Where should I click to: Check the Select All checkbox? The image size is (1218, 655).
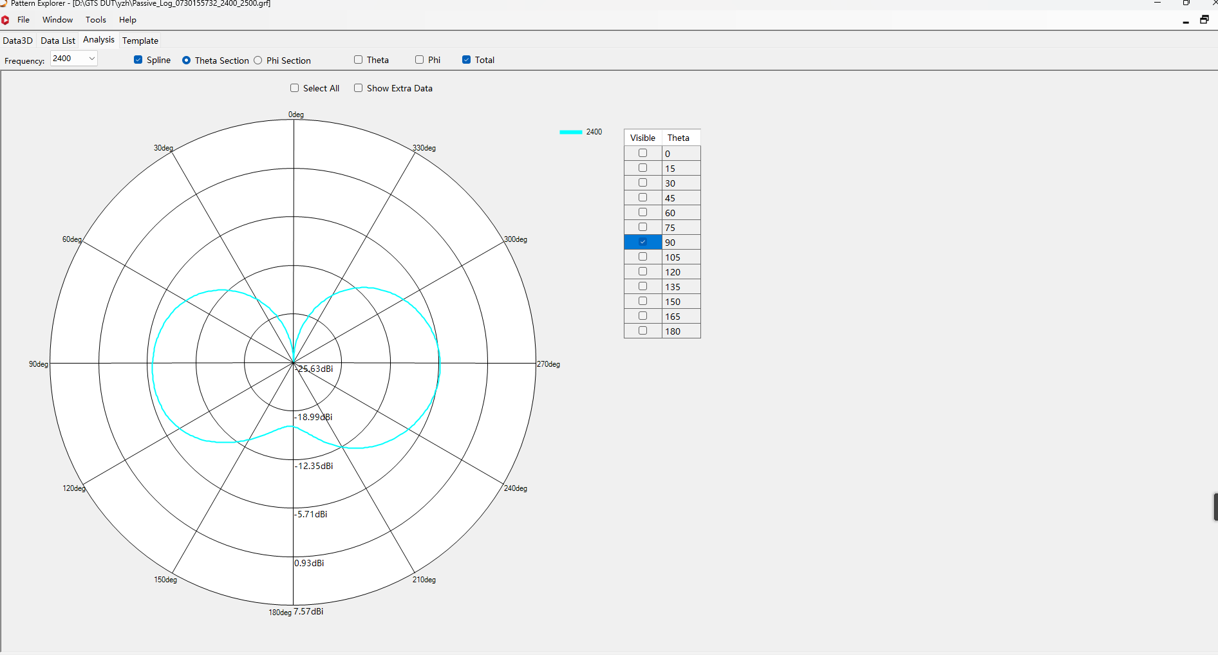(x=295, y=88)
